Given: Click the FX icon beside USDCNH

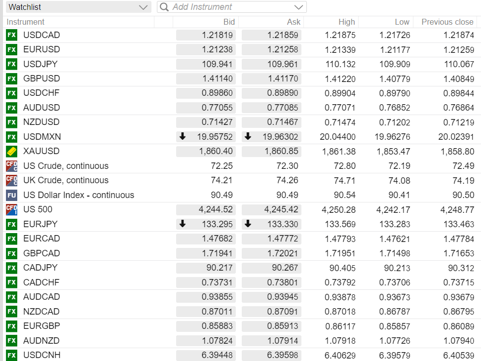Looking at the screenshot, I should (x=11, y=355).
